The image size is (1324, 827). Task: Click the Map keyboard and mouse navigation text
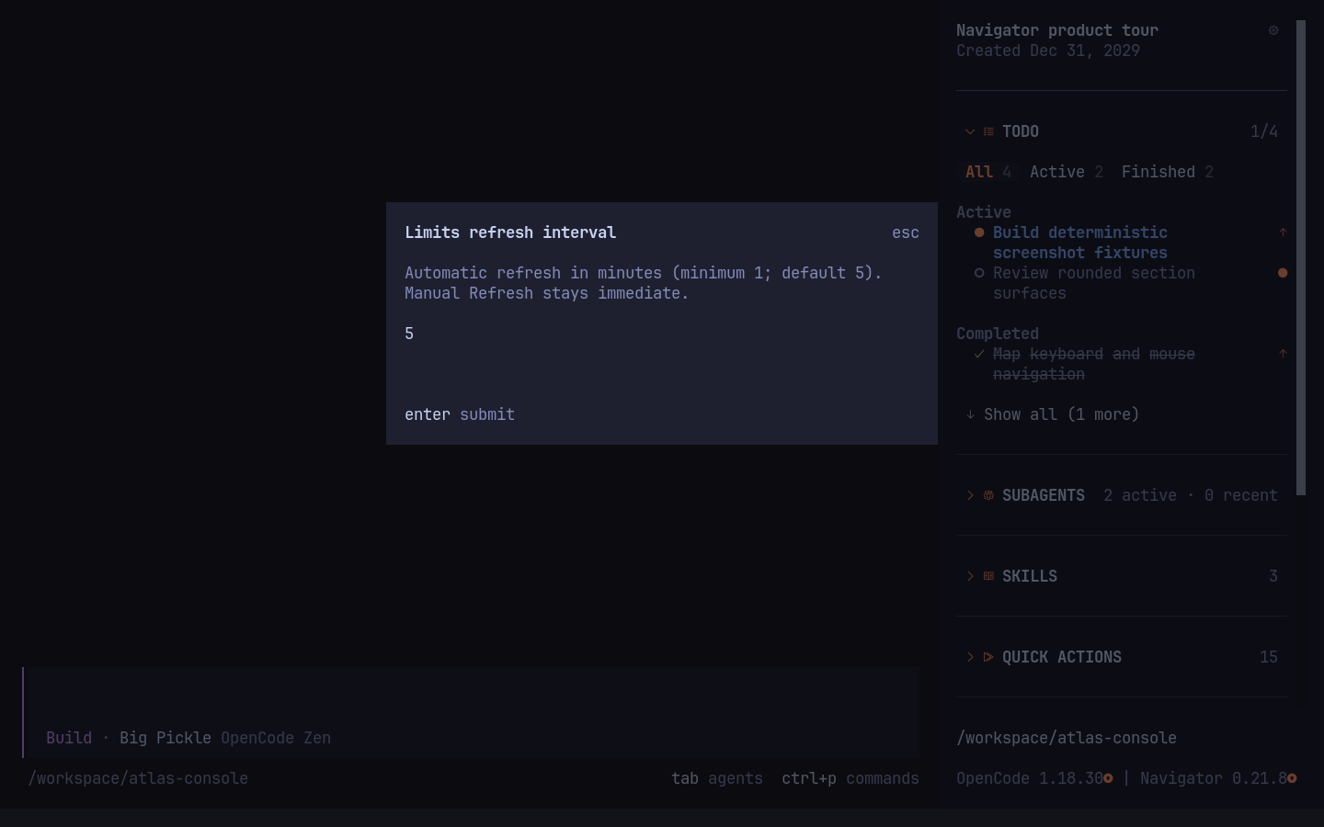tap(1094, 364)
